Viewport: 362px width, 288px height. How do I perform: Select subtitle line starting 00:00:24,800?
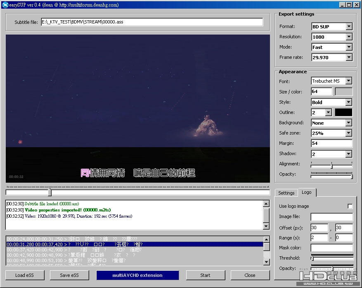click(135, 239)
